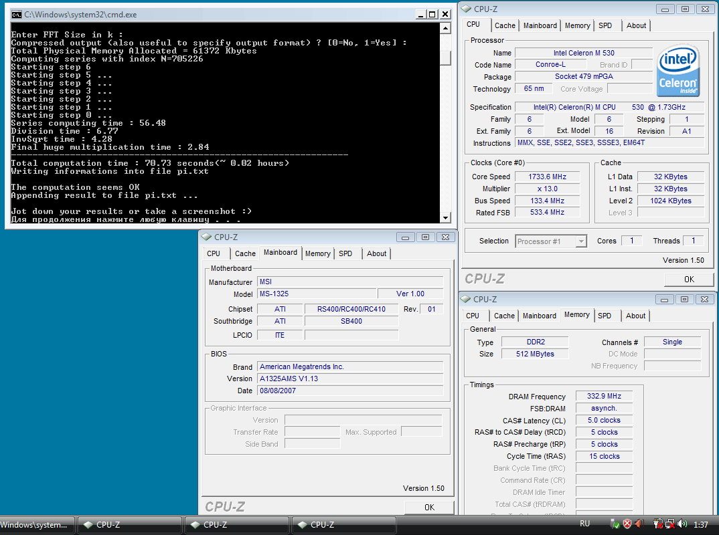Open SPD tab in CPU-Z Memory window
Viewport: 719px width, 535px height.
click(605, 316)
